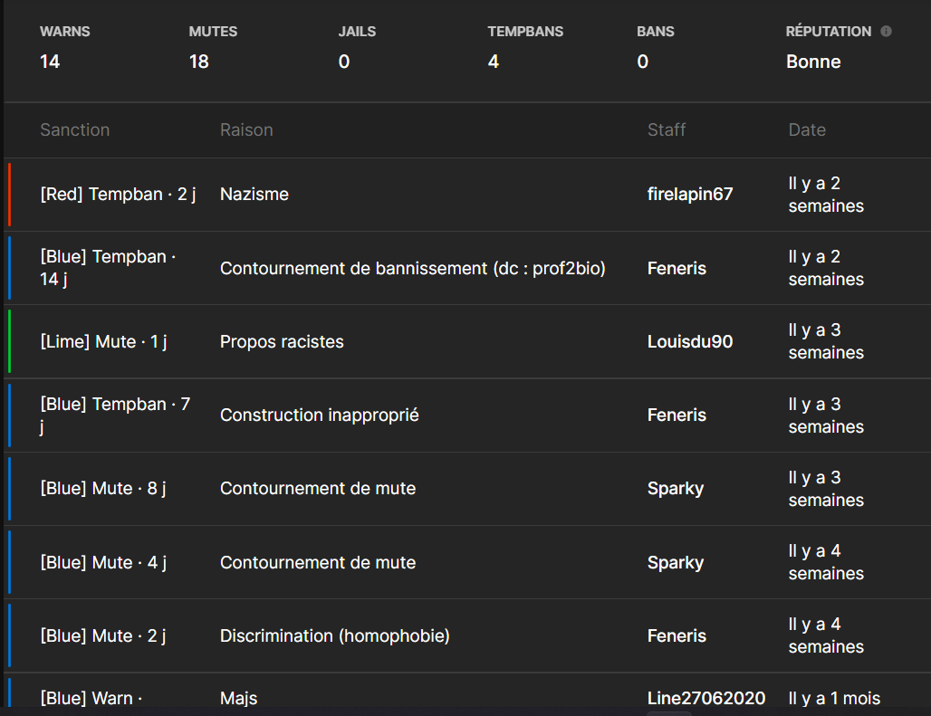The width and height of the screenshot is (931, 716).
Task: Click the Raison column header
Action: [246, 130]
